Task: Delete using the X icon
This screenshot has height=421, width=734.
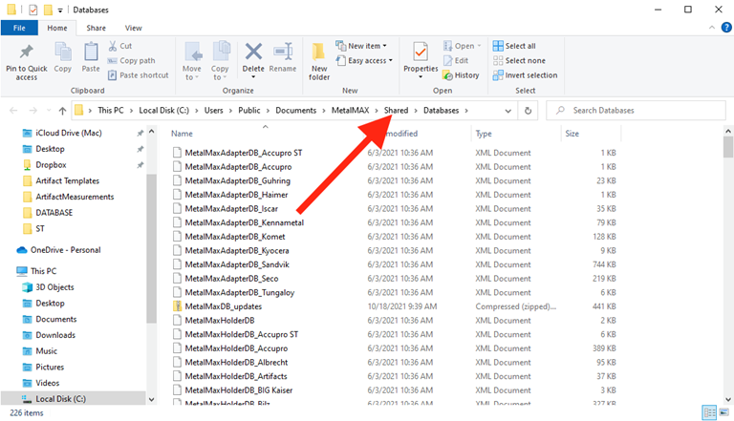Action: click(x=253, y=52)
